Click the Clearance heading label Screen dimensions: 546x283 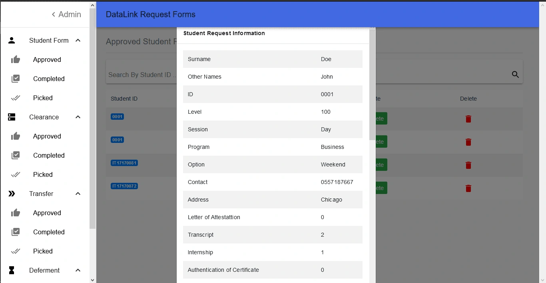point(44,117)
